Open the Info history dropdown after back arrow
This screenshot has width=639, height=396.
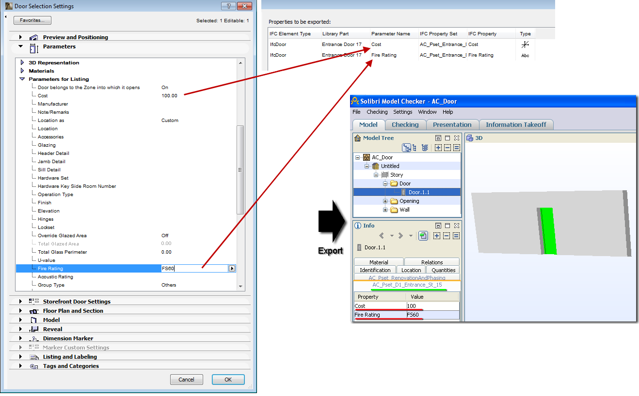[x=392, y=236]
